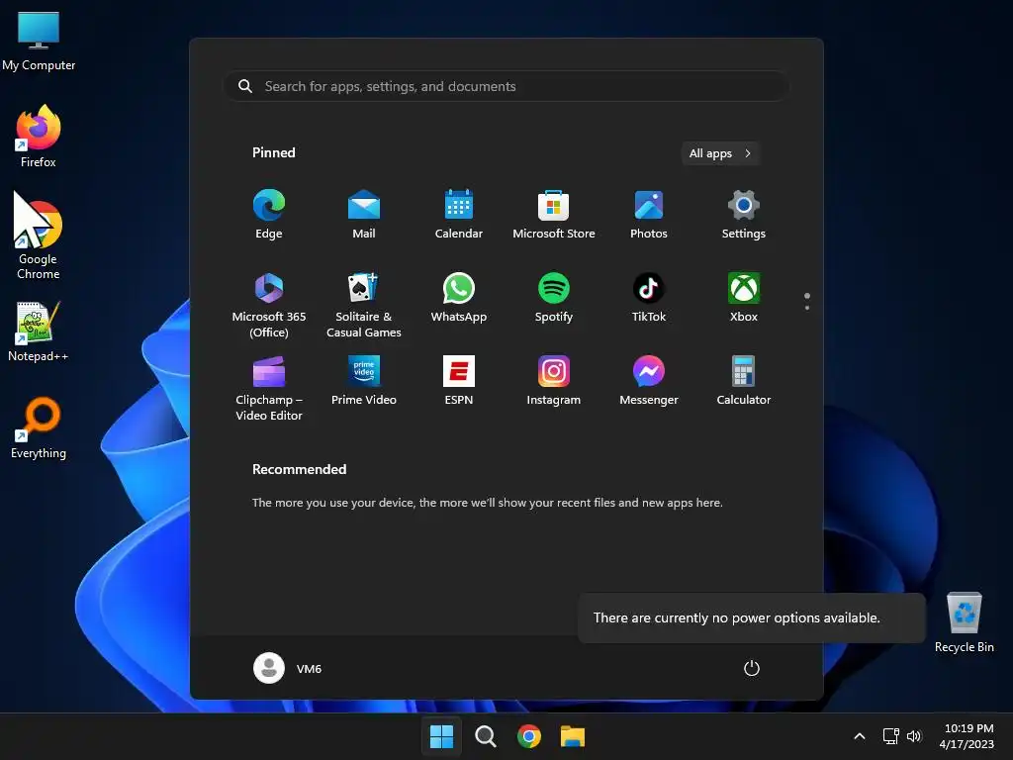Viewport: 1013px width, 760px height.
Task: Launch the Calculator app
Action: tap(744, 381)
